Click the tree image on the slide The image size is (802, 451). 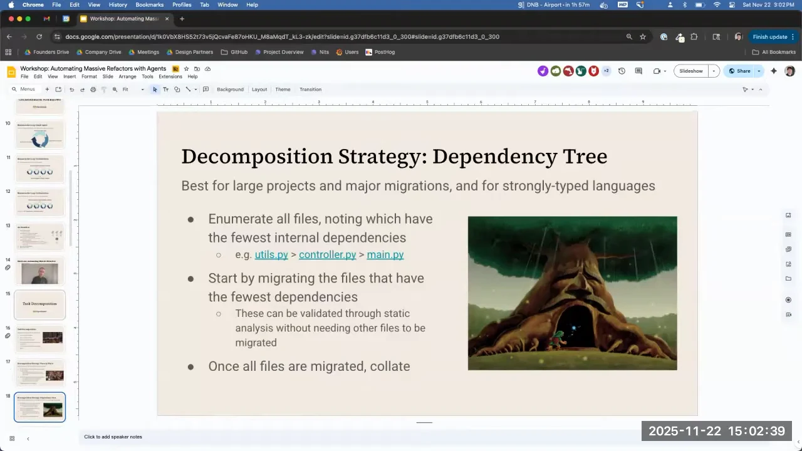coord(572,293)
